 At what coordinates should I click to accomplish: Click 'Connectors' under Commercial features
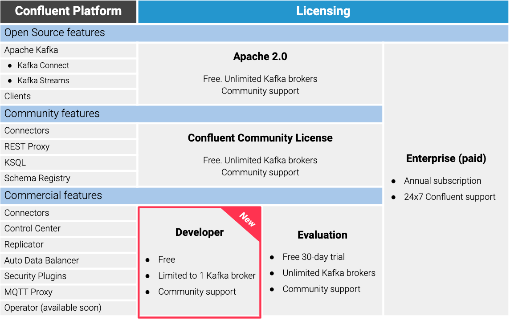click(x=68, y=213)
